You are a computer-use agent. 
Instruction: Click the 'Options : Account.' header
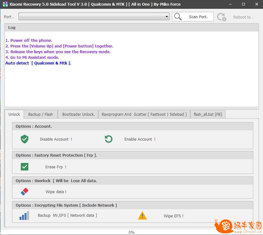tap(133, 126)
